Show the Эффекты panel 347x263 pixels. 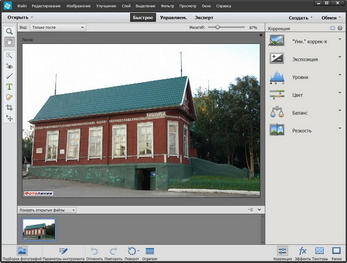tap(302, 251)
